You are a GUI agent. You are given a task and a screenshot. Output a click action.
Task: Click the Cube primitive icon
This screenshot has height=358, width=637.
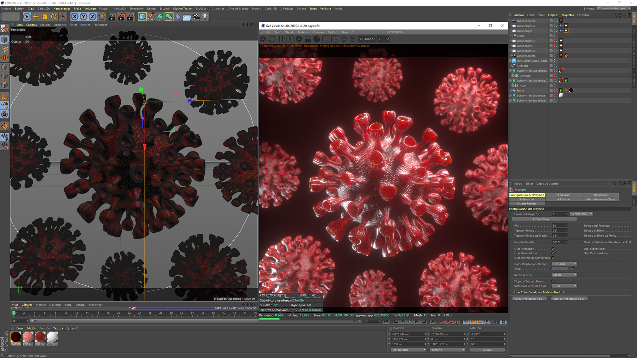(x=142, y=16)
